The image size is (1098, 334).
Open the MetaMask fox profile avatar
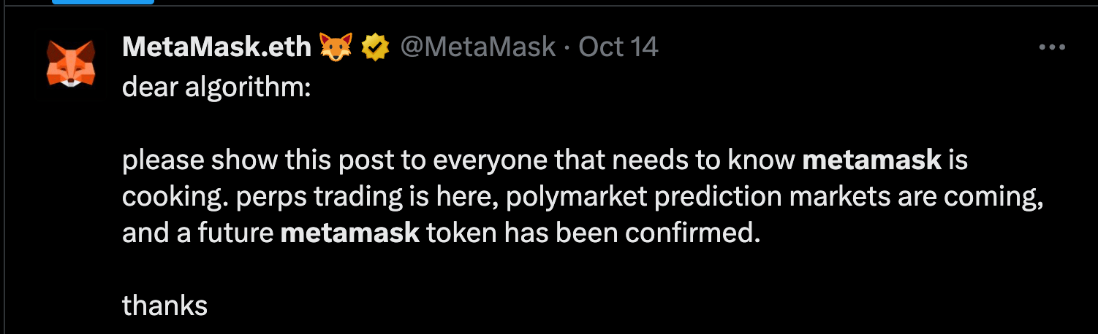click(x=71, y=64)
